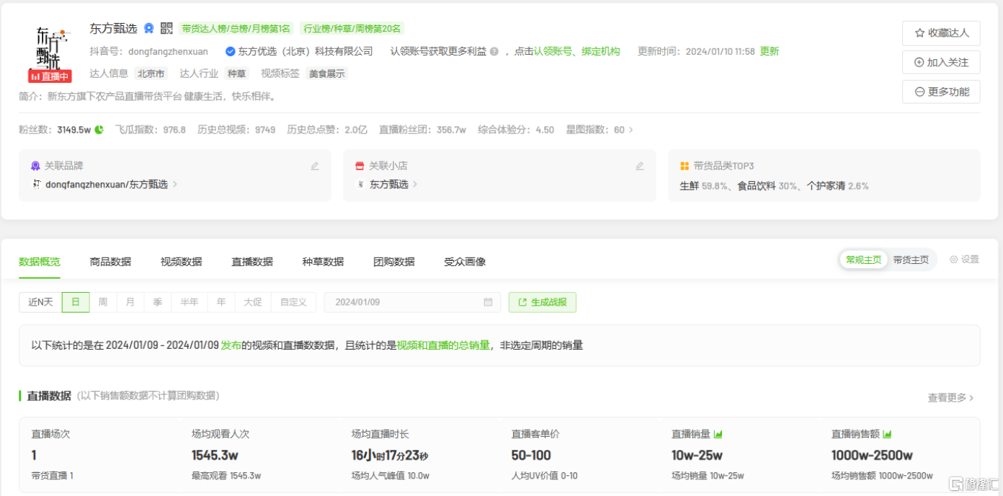Image resolution: width=1003 pixels, height=496 pixels.
Task: Switch to 直播数据 tab
Action: (x=252, y=262)
